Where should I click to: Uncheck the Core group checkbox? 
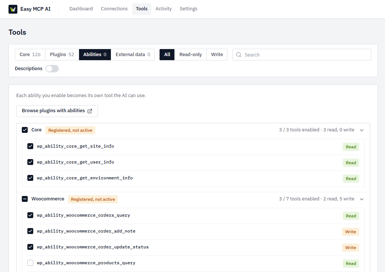(25, 130)
